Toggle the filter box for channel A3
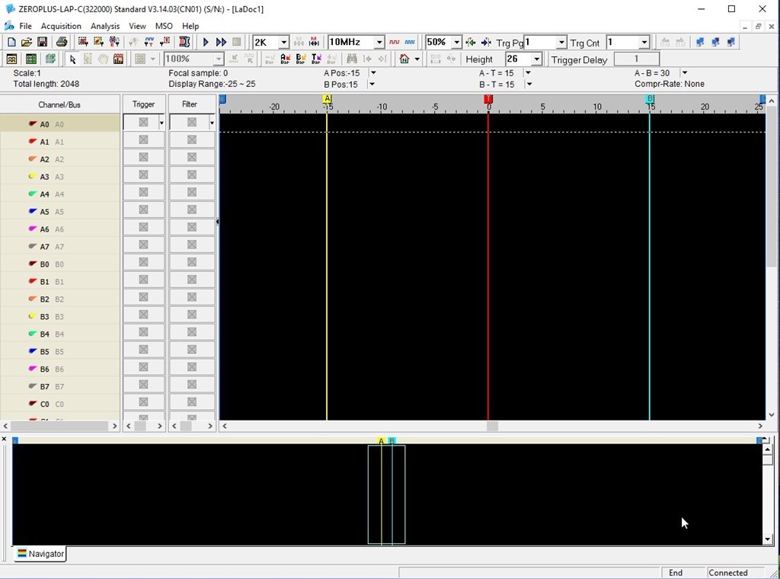 click(191, 175)
